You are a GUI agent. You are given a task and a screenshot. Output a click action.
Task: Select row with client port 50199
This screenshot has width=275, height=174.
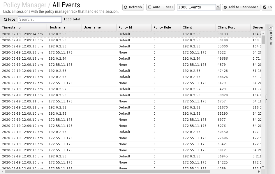click(x=131, y=40)
